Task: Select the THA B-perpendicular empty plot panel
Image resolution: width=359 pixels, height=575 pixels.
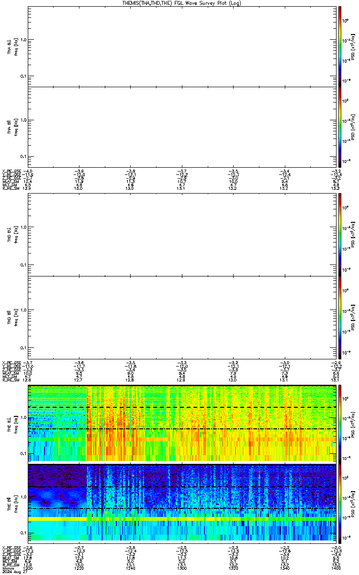Action: [x=181, y=46]
